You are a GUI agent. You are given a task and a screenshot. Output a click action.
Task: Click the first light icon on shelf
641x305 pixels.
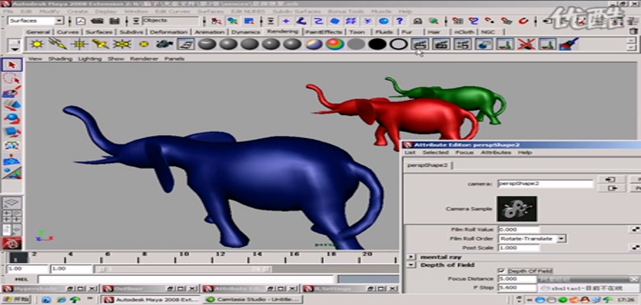pyautogui.click(x=36, y=44)
